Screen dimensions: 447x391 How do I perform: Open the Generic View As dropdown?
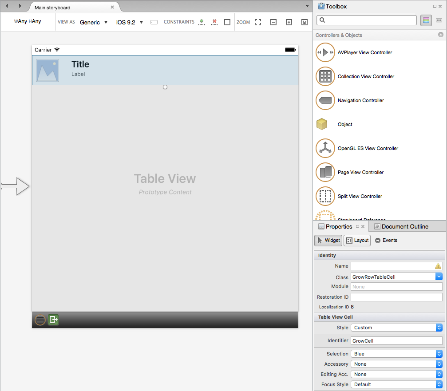click(x=94, y=22)
